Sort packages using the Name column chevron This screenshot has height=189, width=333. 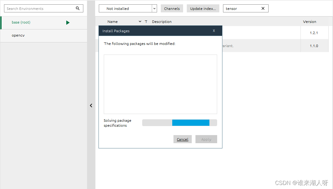140,21
